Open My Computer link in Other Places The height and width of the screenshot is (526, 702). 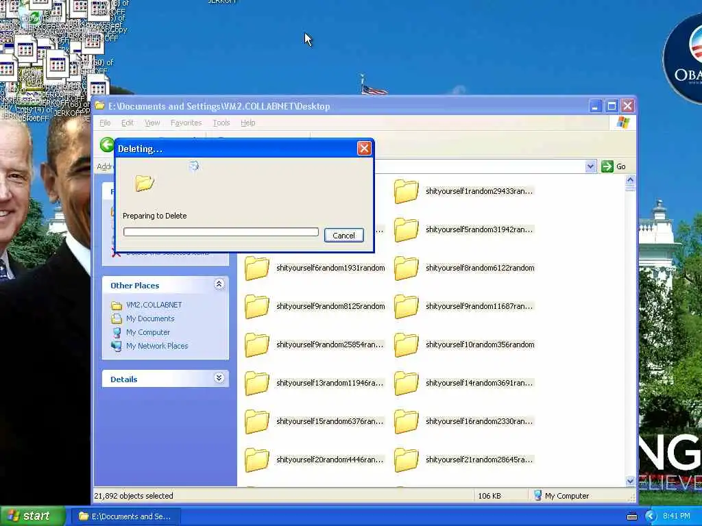148,332
